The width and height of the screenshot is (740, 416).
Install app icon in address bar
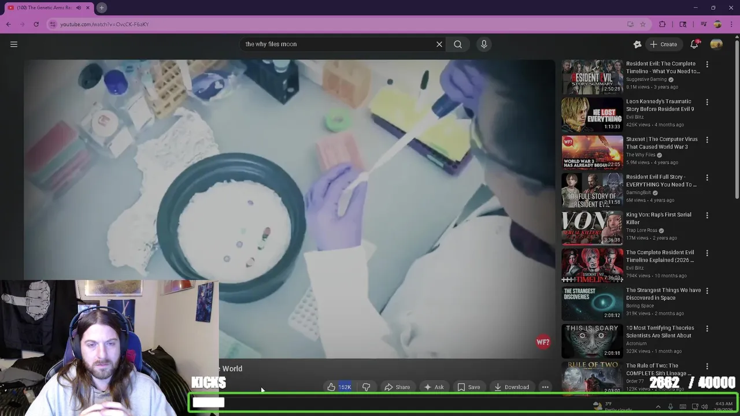tap(630, 24)
